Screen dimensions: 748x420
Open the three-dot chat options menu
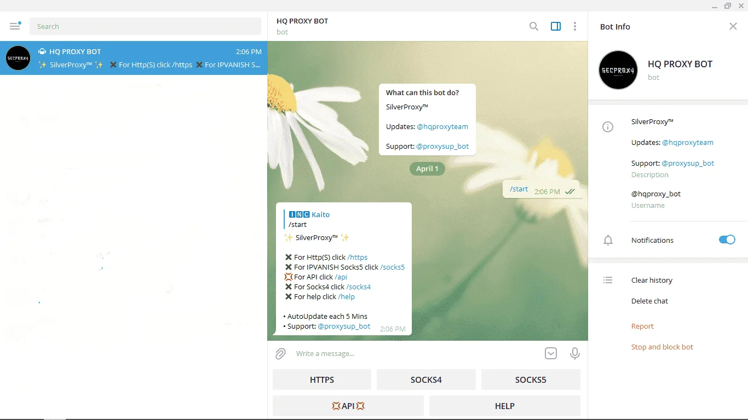575,26
